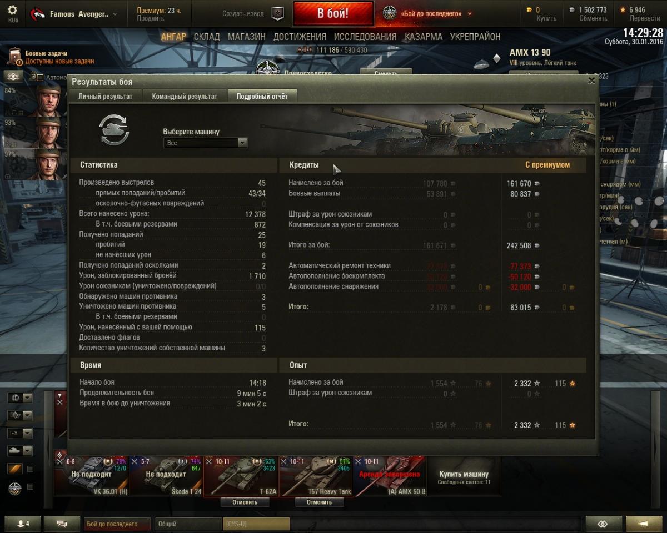Viewport: 667px width, 533px height.
Task: Select the T-62A tank in carousel
Action: coord(241,476)
